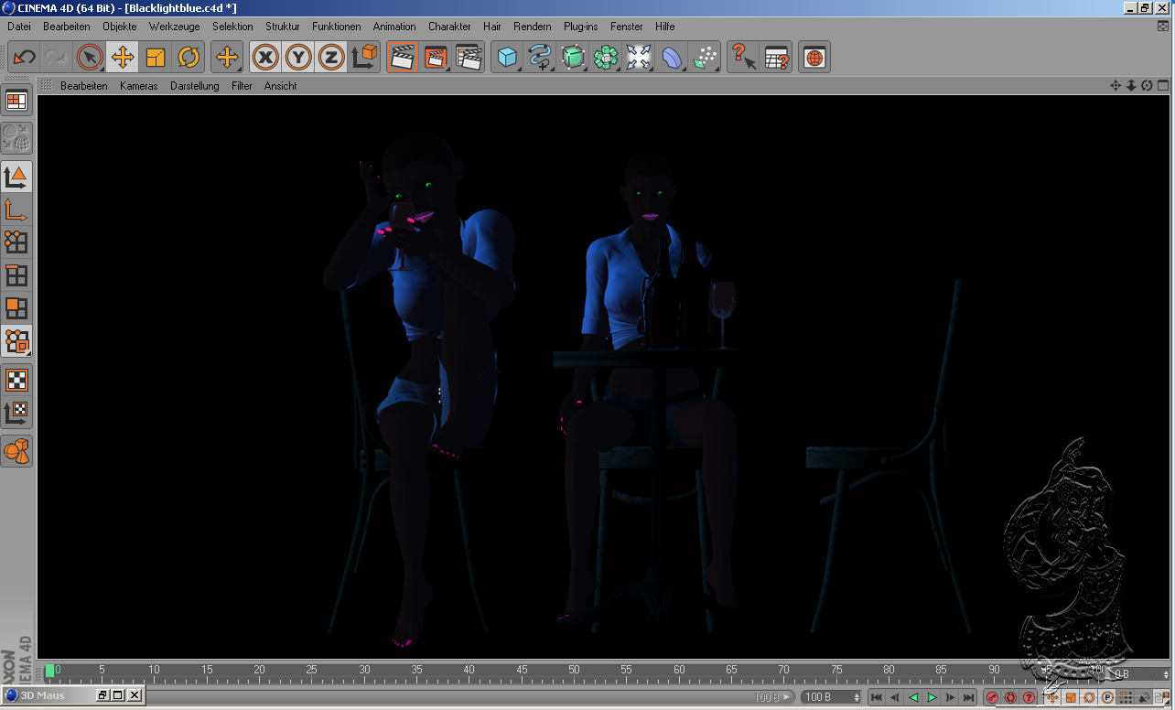Open viewport Filter menu
The width and height of the screenshot is (1175, 710).
[x=242, y=86]
